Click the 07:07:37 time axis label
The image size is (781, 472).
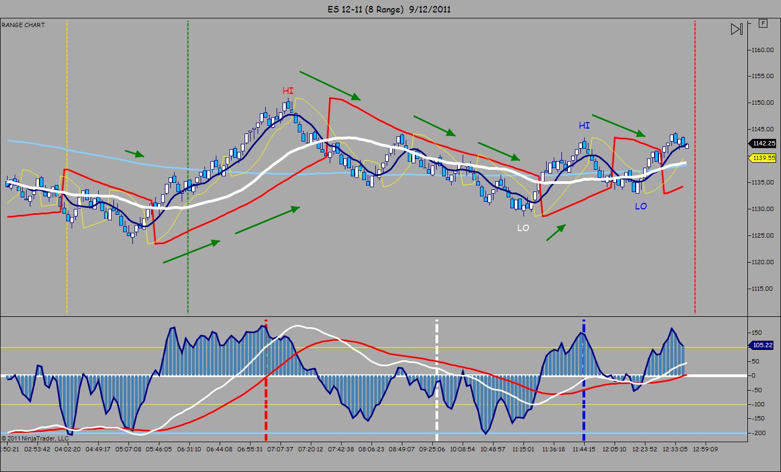[280, 449]
